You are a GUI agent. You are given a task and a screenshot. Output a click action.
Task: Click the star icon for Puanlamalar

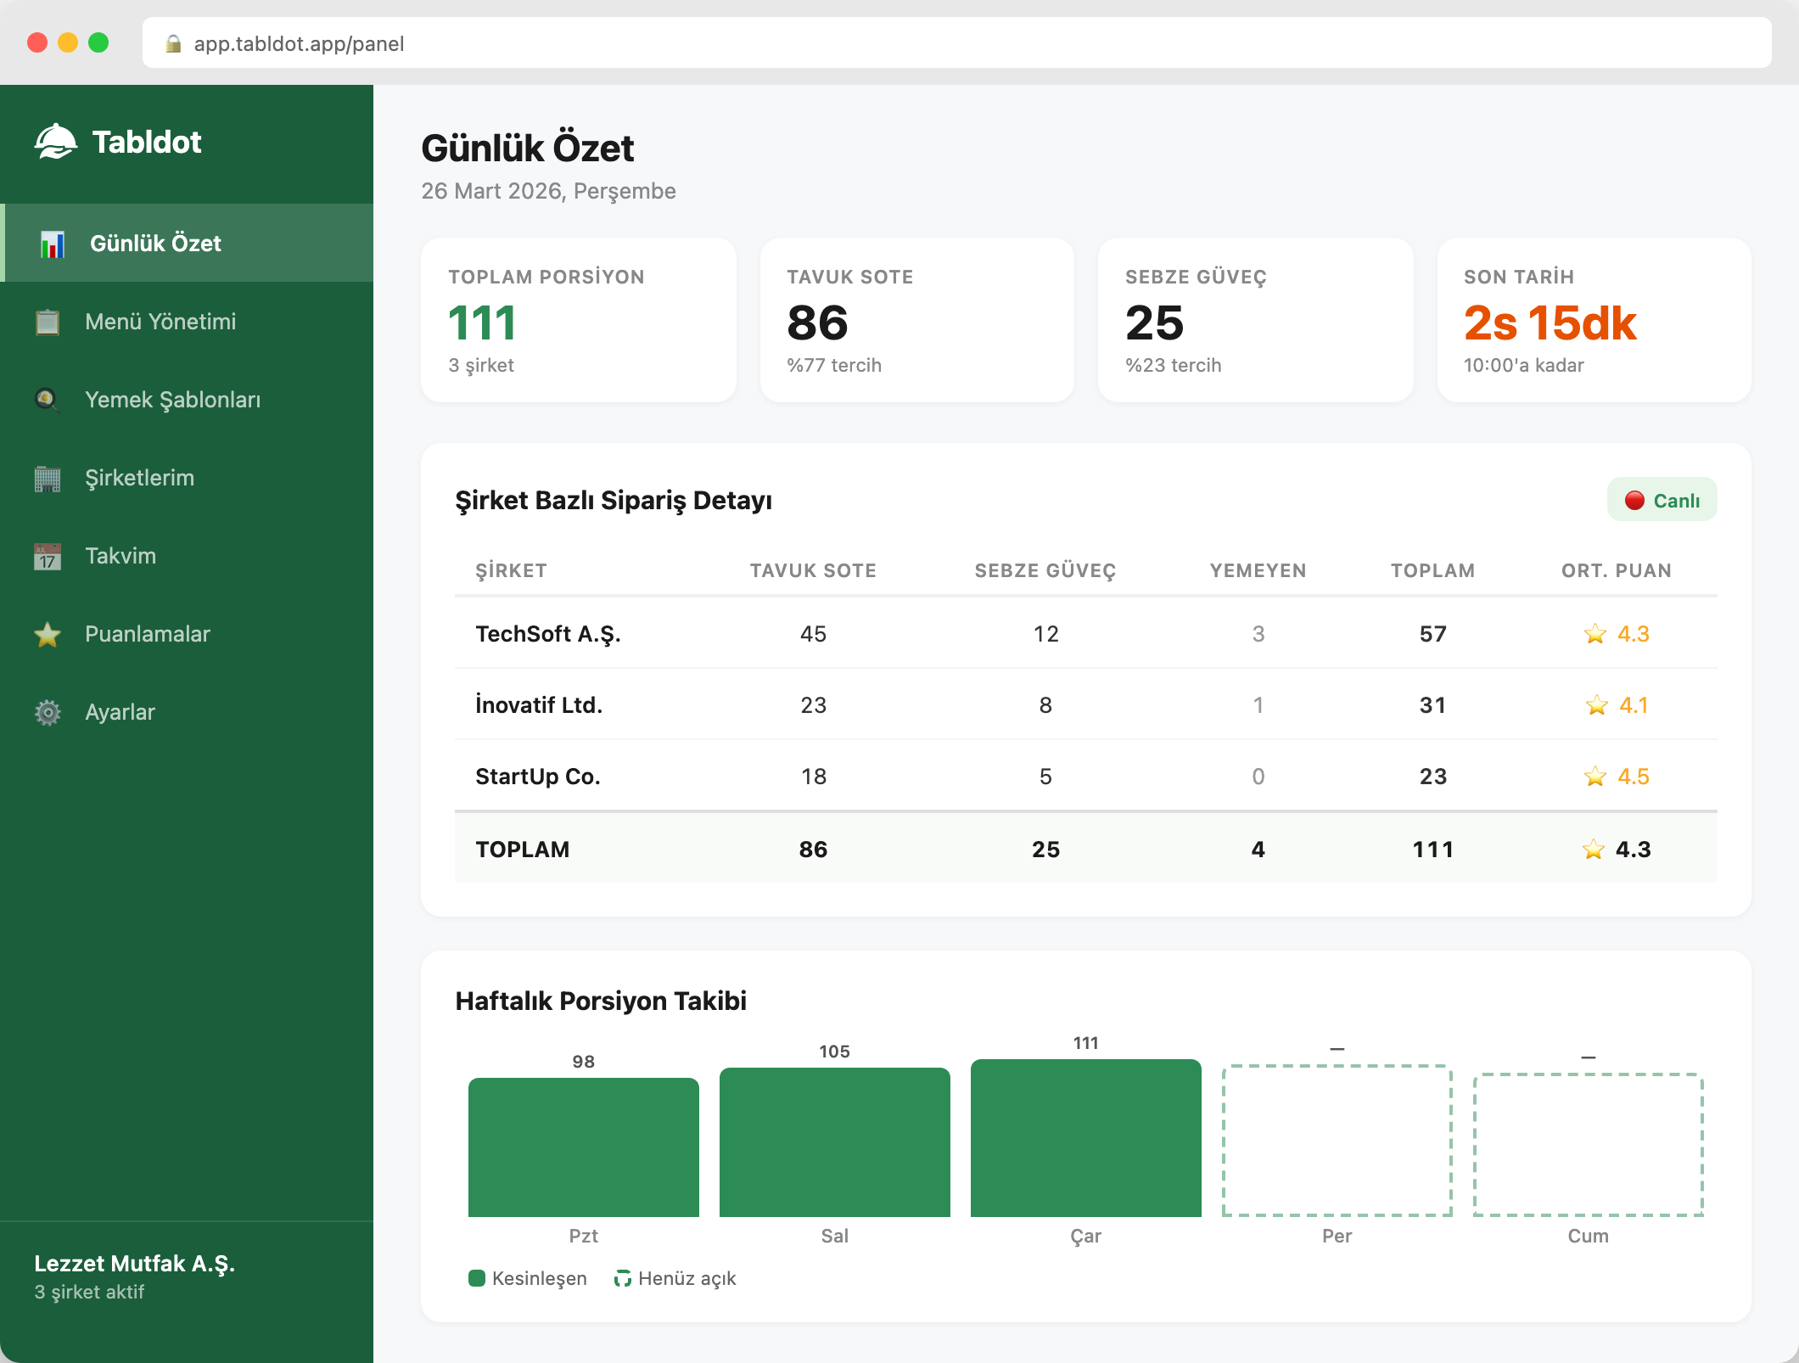tap(48, 634)
